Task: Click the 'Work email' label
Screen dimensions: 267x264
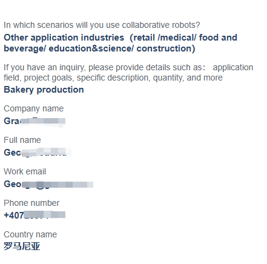Action: coord(25,172)
